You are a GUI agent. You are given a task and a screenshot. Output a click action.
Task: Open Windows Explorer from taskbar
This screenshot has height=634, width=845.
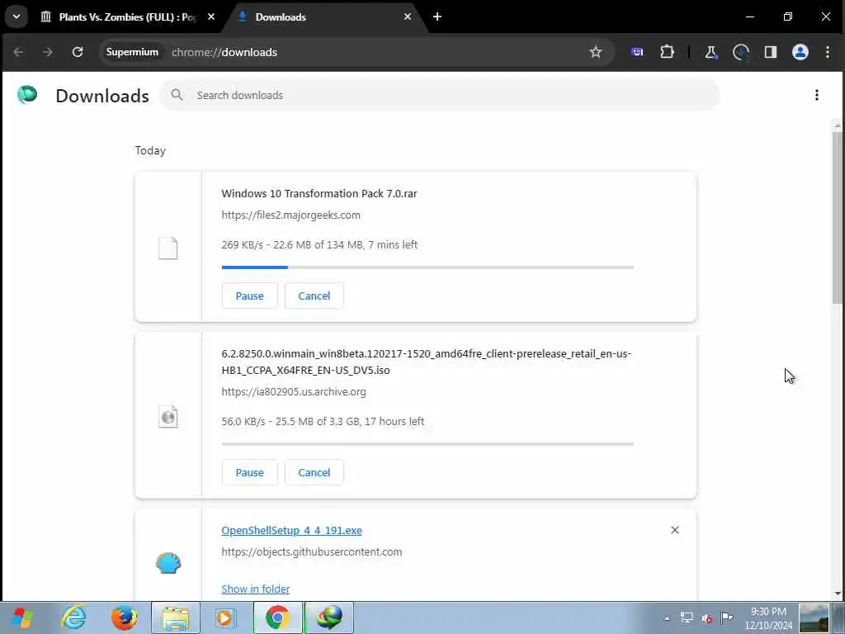[x=176, y=617]
